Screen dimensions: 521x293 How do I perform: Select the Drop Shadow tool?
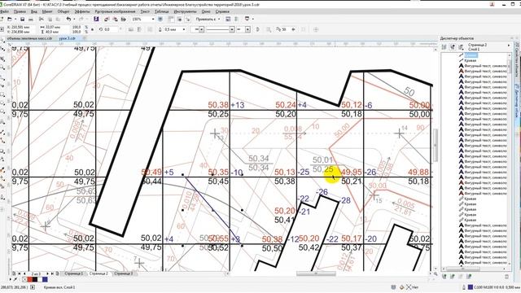2,151
